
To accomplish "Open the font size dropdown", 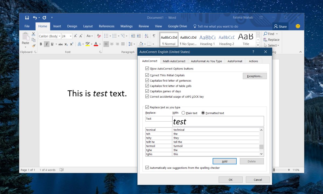I will tap(71, 36).
